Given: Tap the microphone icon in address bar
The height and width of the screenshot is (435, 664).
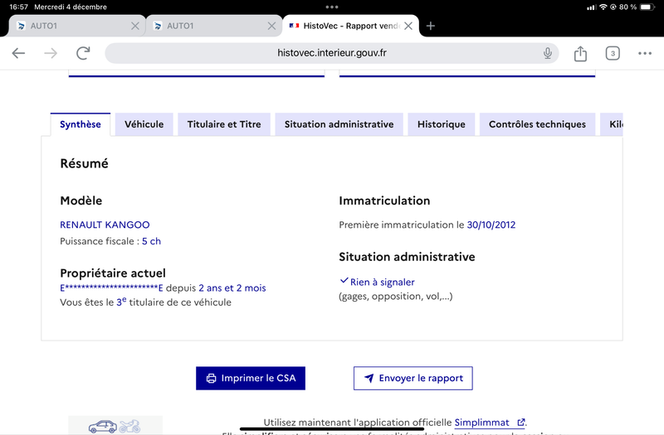Looking at the screenshot, I should [548, 53].
